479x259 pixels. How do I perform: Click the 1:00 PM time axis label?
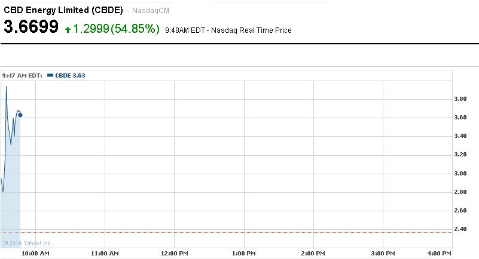click(x=243, y=254)
